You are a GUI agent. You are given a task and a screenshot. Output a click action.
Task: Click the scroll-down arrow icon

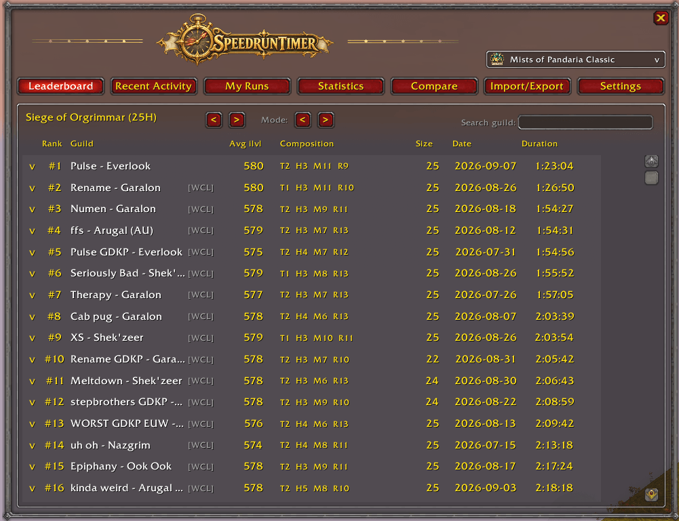tap(651, 494)
